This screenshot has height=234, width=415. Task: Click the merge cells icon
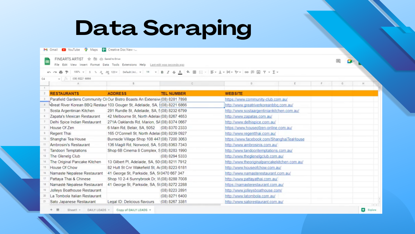pyautogui.click(x=201, y=72)
